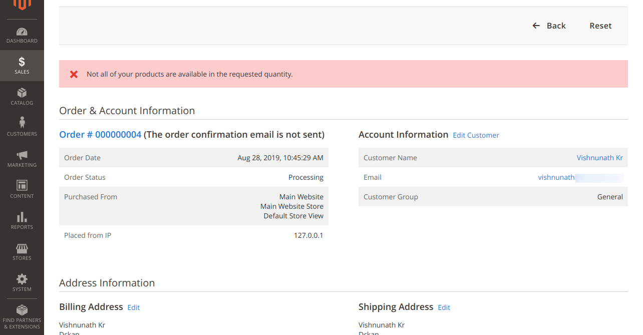Click the Magento logo at the top

click(x=22, y=5)
